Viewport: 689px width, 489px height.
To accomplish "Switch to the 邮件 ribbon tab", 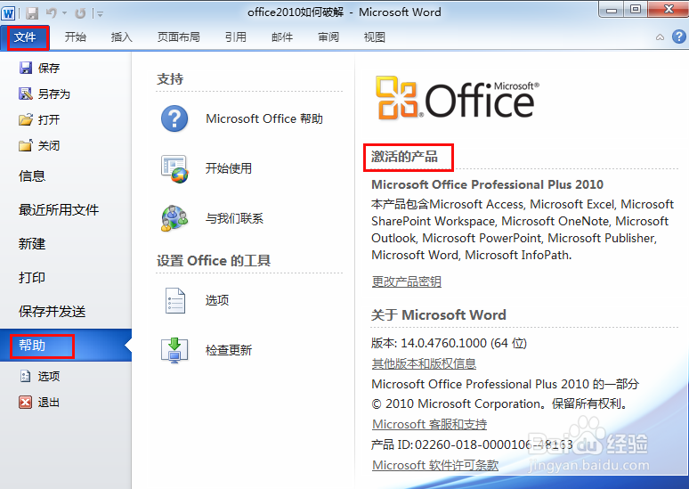I will [282, 37].
